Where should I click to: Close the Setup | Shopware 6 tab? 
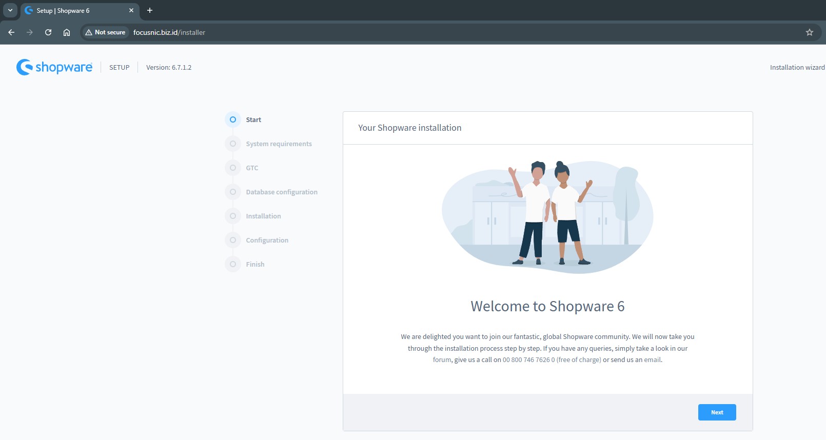pos(131,10)
